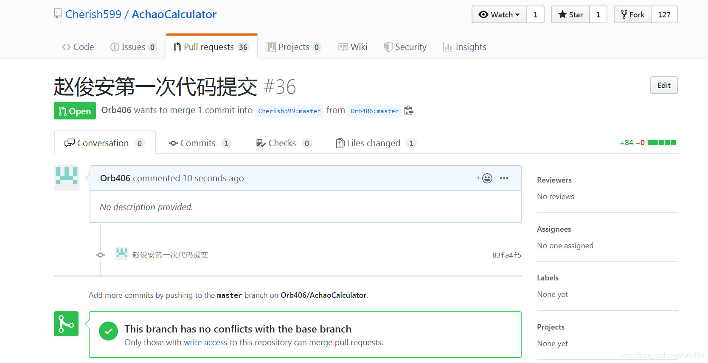Open the commit message 赵俊安第一次代码提交
The width and height of the screenshot is (708, 363).
pos(170,255)
